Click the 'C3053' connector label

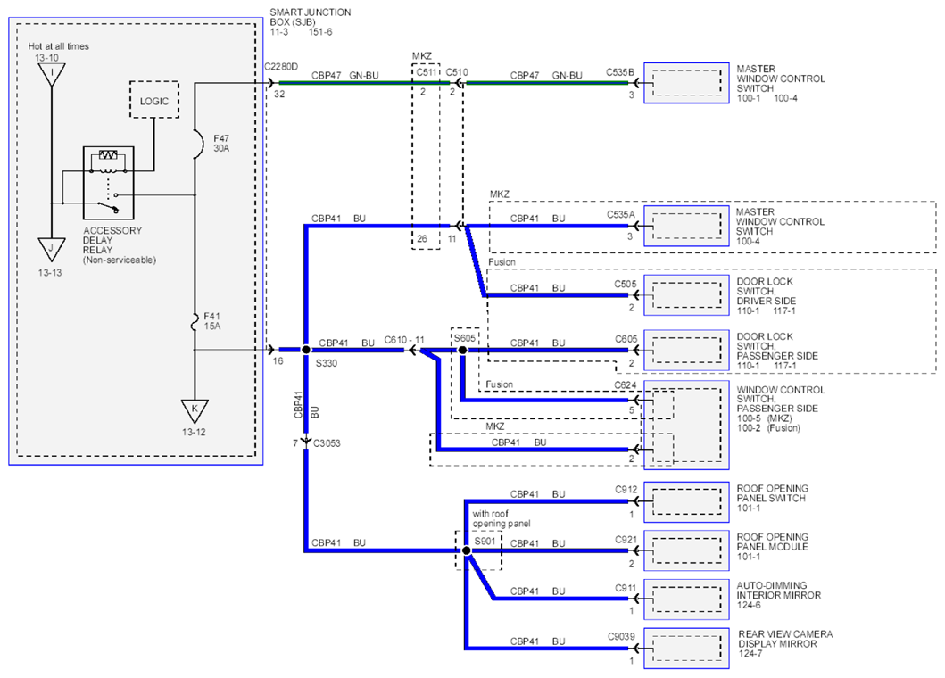point(327,443)
